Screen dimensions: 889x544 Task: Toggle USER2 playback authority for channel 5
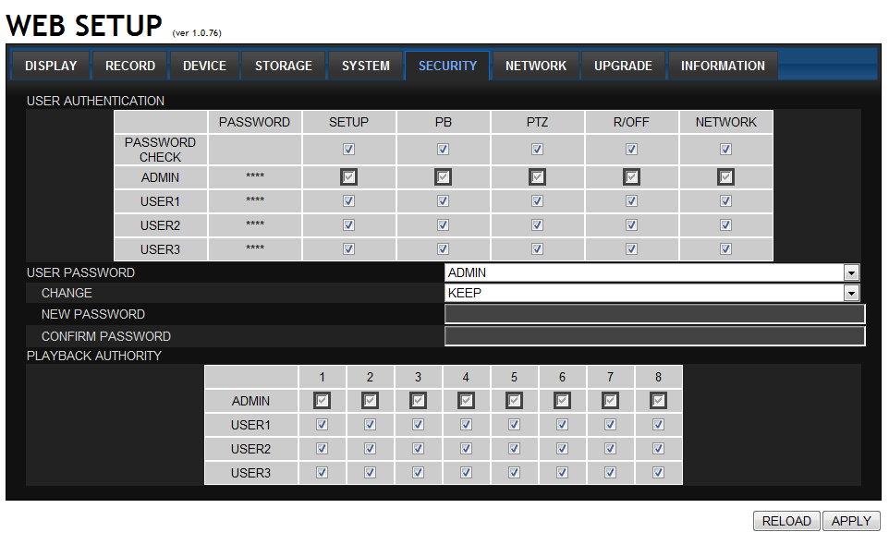coord(514,448)
